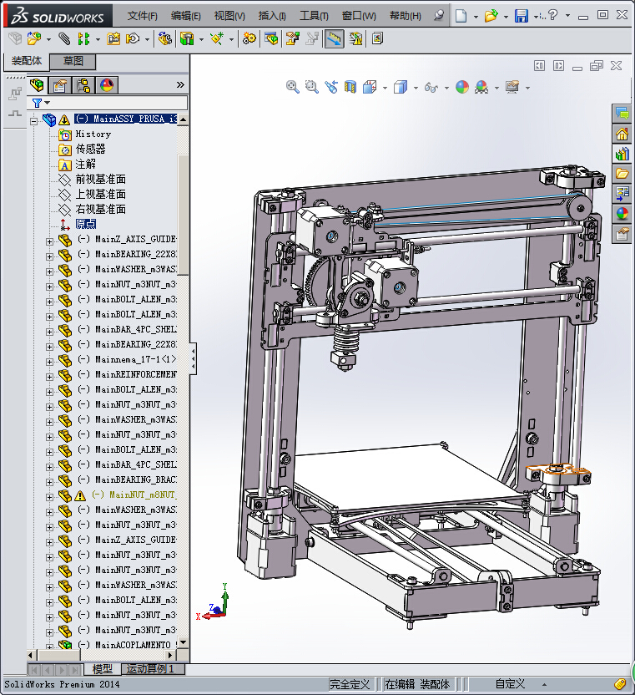Open the View Palette task pane icon
This screenshot has height=695, width=635.
coord(622,194)
